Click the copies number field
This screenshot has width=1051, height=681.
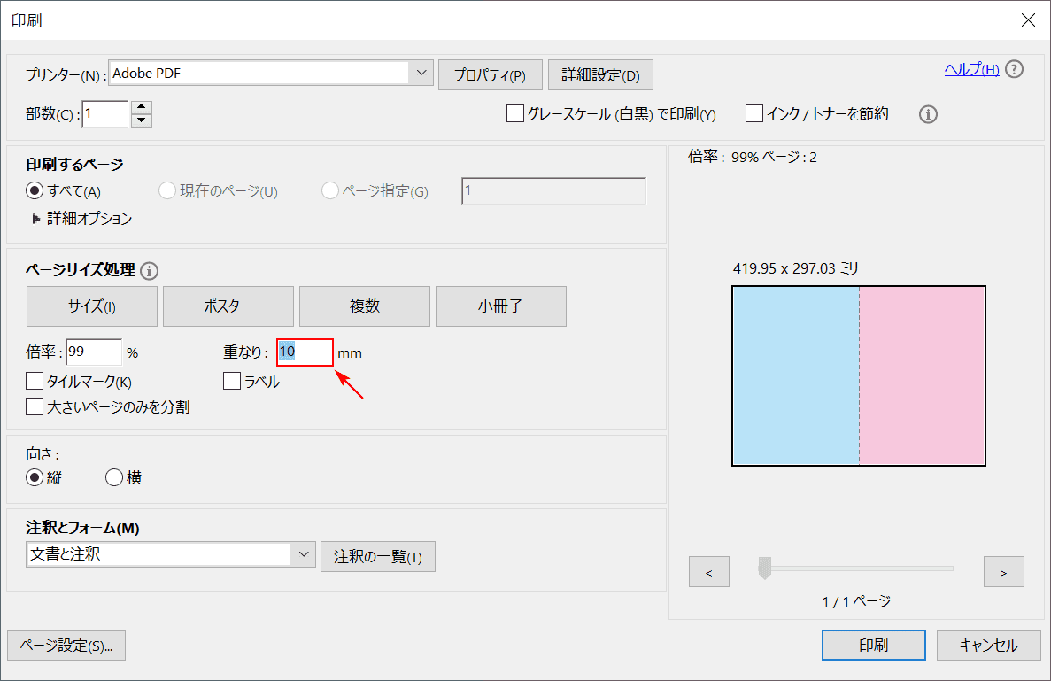[105, 114]
